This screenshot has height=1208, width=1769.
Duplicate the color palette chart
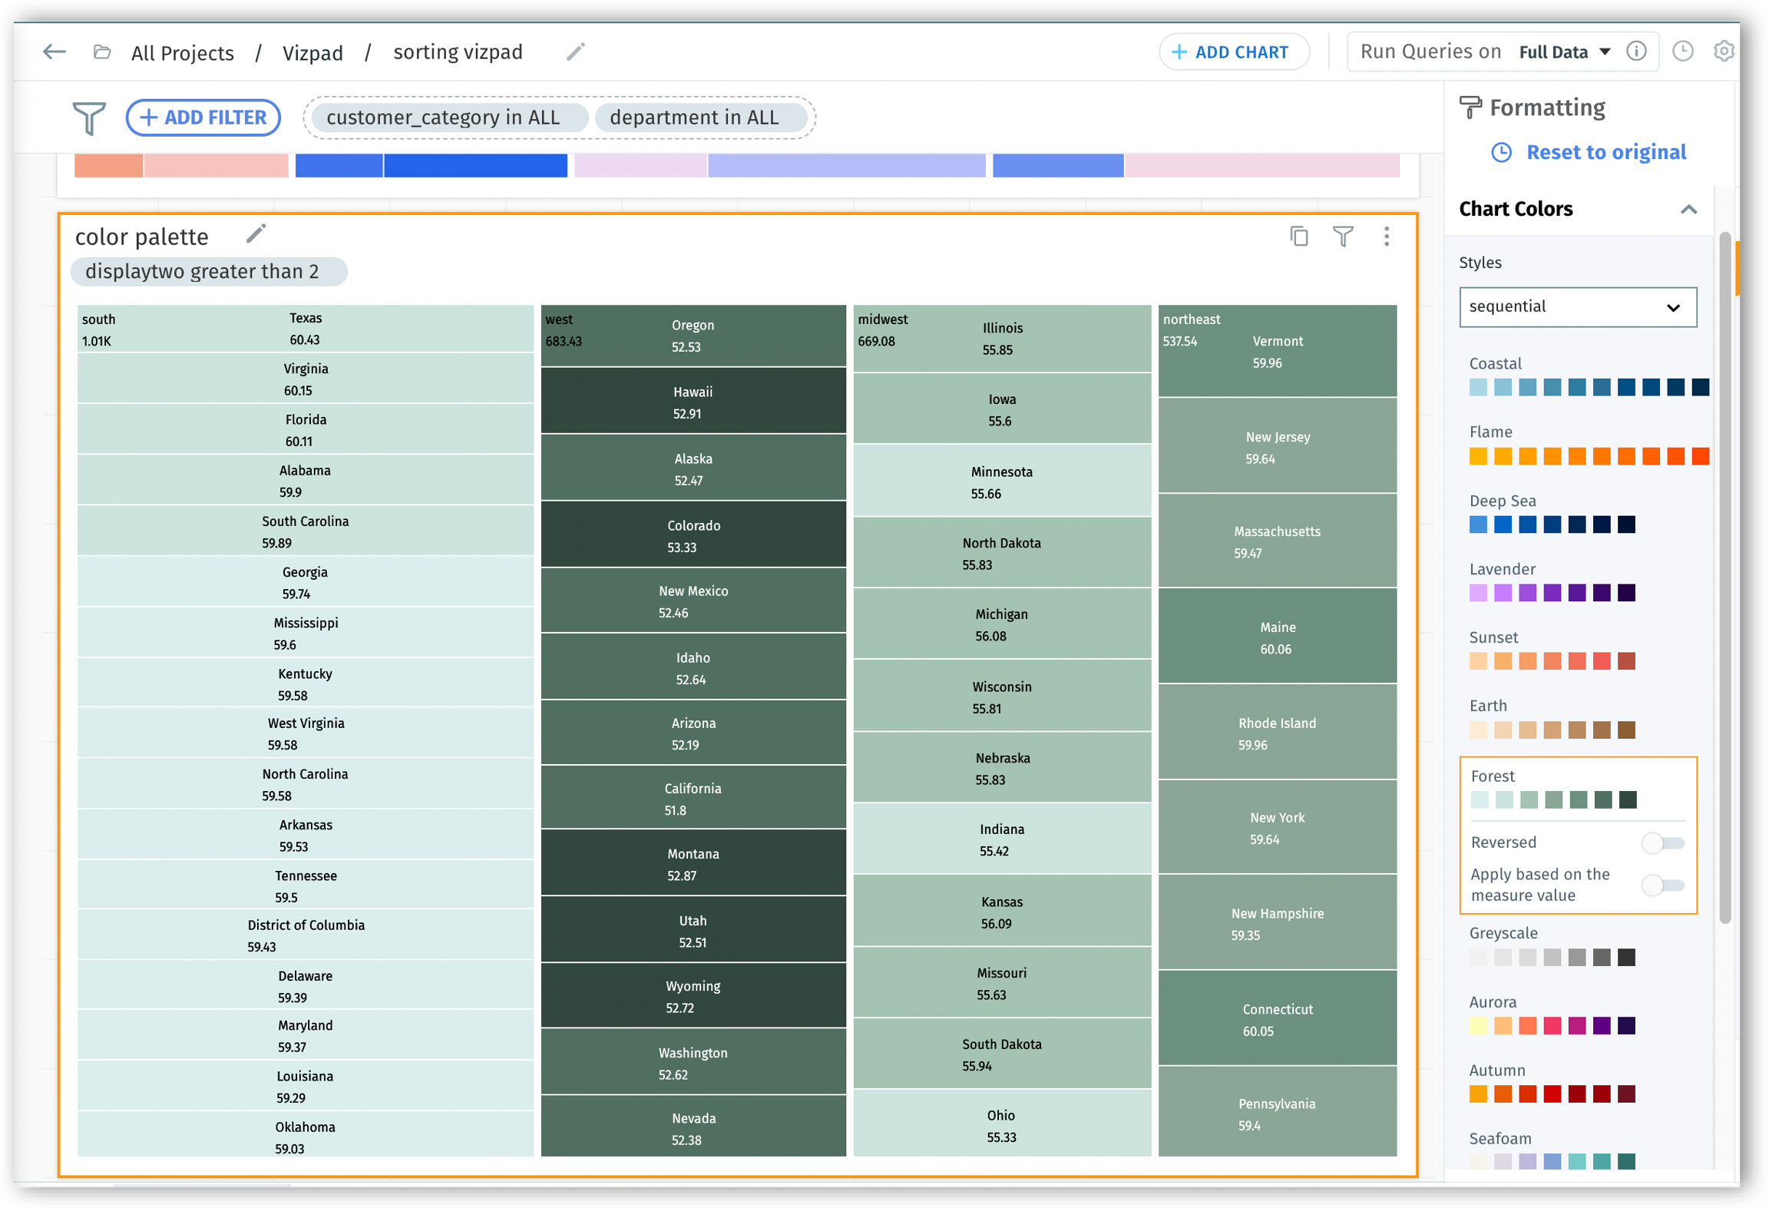(x=1298, y=237)
